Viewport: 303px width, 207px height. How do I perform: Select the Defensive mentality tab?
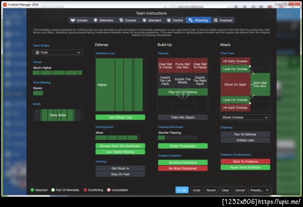(x=104, y=20)
